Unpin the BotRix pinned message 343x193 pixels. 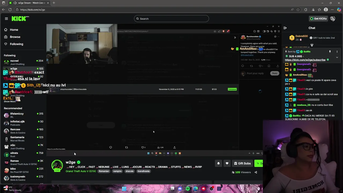(x=330, y=51)
